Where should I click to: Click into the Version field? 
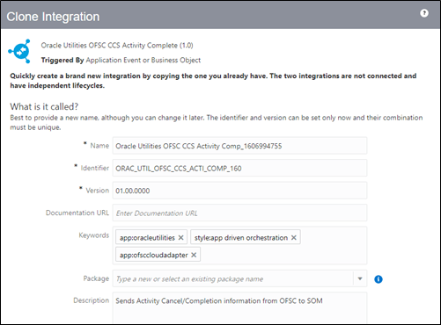tap(239, 191)
